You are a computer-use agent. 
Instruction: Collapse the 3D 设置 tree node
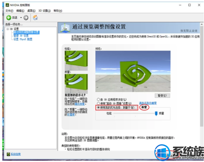(x=8, y=29)
